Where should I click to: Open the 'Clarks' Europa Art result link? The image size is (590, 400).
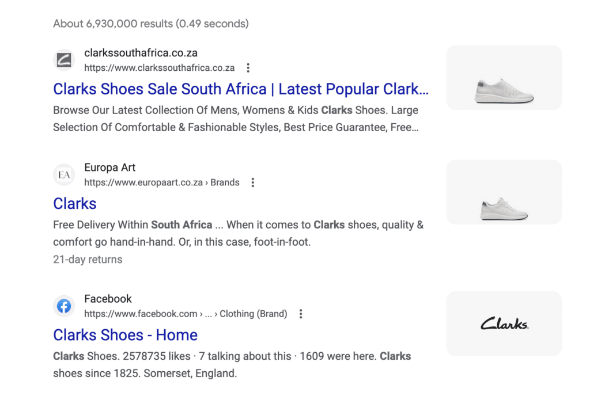click(x=75, y=204)
